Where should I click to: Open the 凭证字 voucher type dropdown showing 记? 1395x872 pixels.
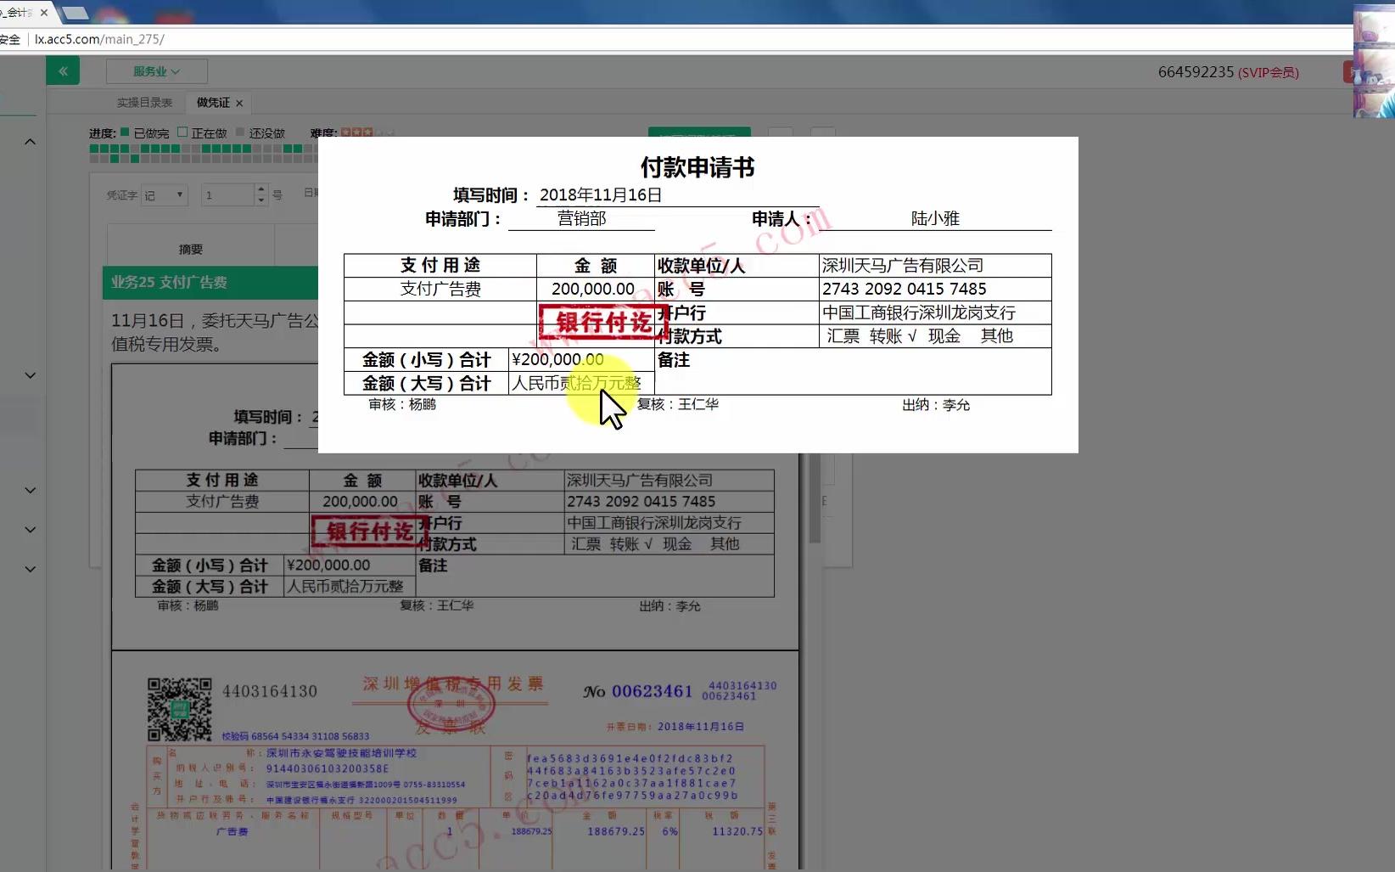point(164,194)
